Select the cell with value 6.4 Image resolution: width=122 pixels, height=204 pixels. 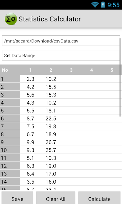pyautogui.click(x=30, y=174)
